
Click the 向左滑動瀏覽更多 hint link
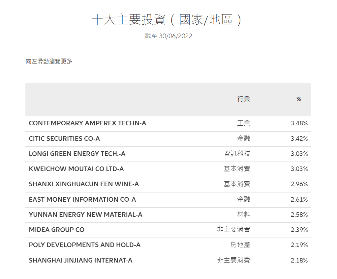(x=48, y=61)
